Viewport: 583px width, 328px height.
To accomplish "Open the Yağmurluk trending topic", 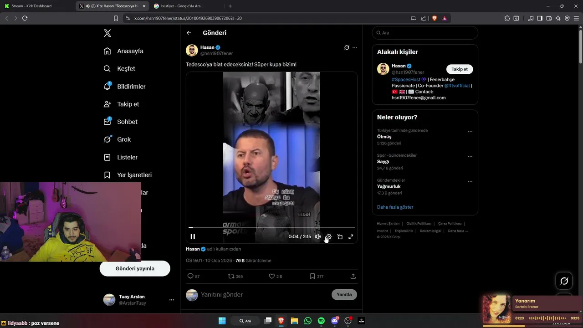I will click(389, 186).
